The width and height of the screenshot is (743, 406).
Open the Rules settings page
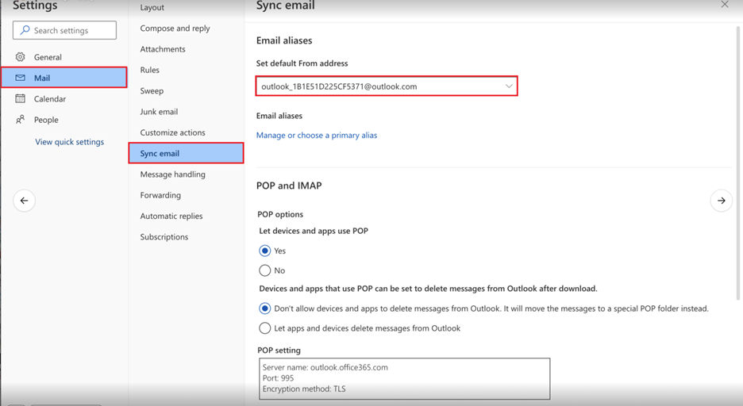149,70
